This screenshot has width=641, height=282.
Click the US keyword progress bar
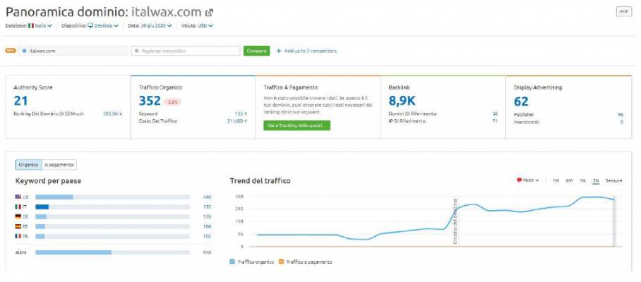(x=113, y=197)
